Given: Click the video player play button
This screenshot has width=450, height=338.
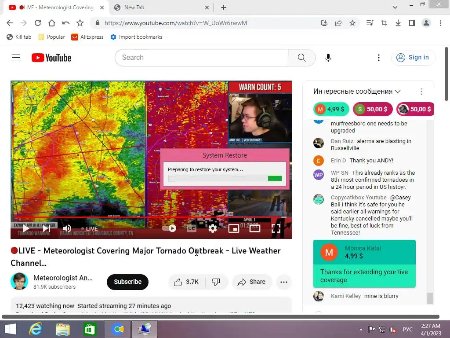Looking at the screenshot, I should pos(25,228).
